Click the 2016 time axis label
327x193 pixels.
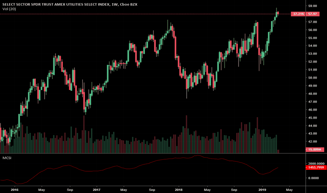(15, 190)
